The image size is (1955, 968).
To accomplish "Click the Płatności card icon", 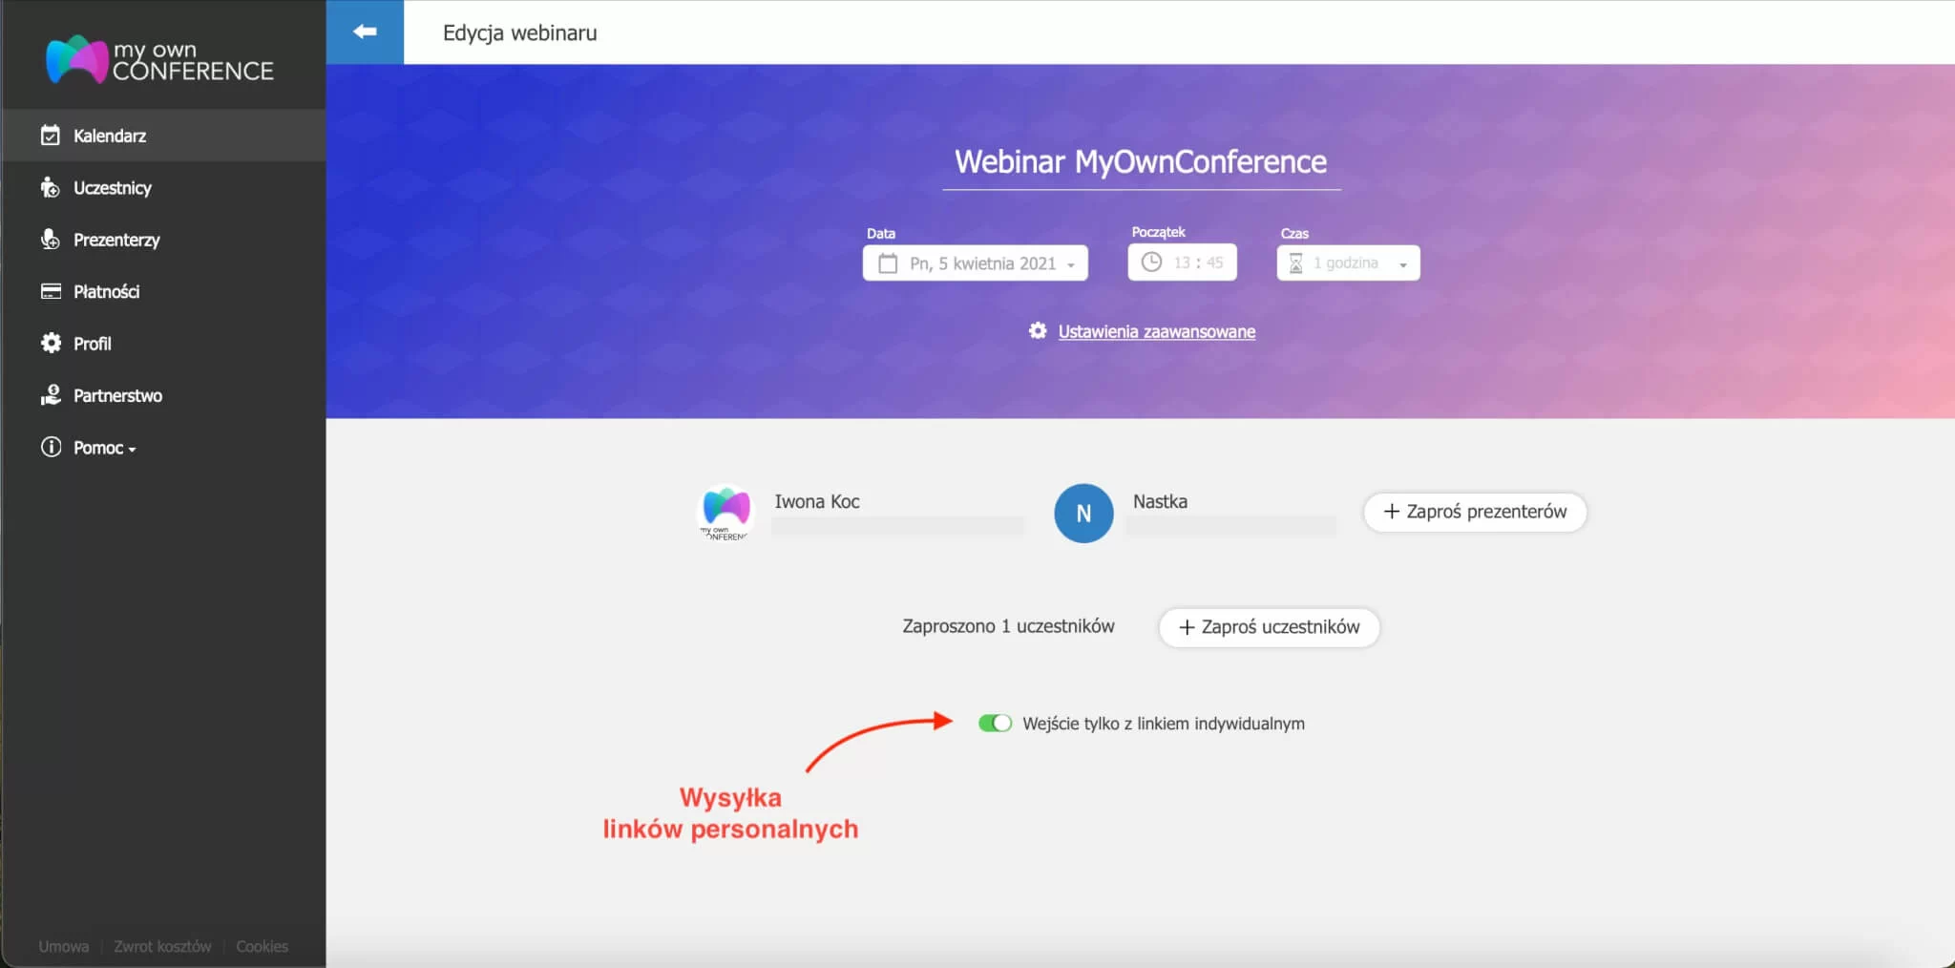I will pyautogui.click(x=51, y=291).
